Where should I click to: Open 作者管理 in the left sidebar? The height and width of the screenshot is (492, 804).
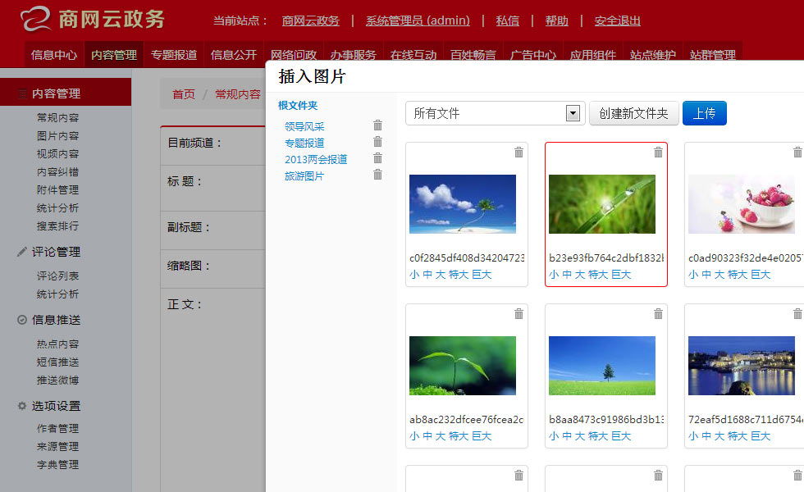[x=58, y=428]
